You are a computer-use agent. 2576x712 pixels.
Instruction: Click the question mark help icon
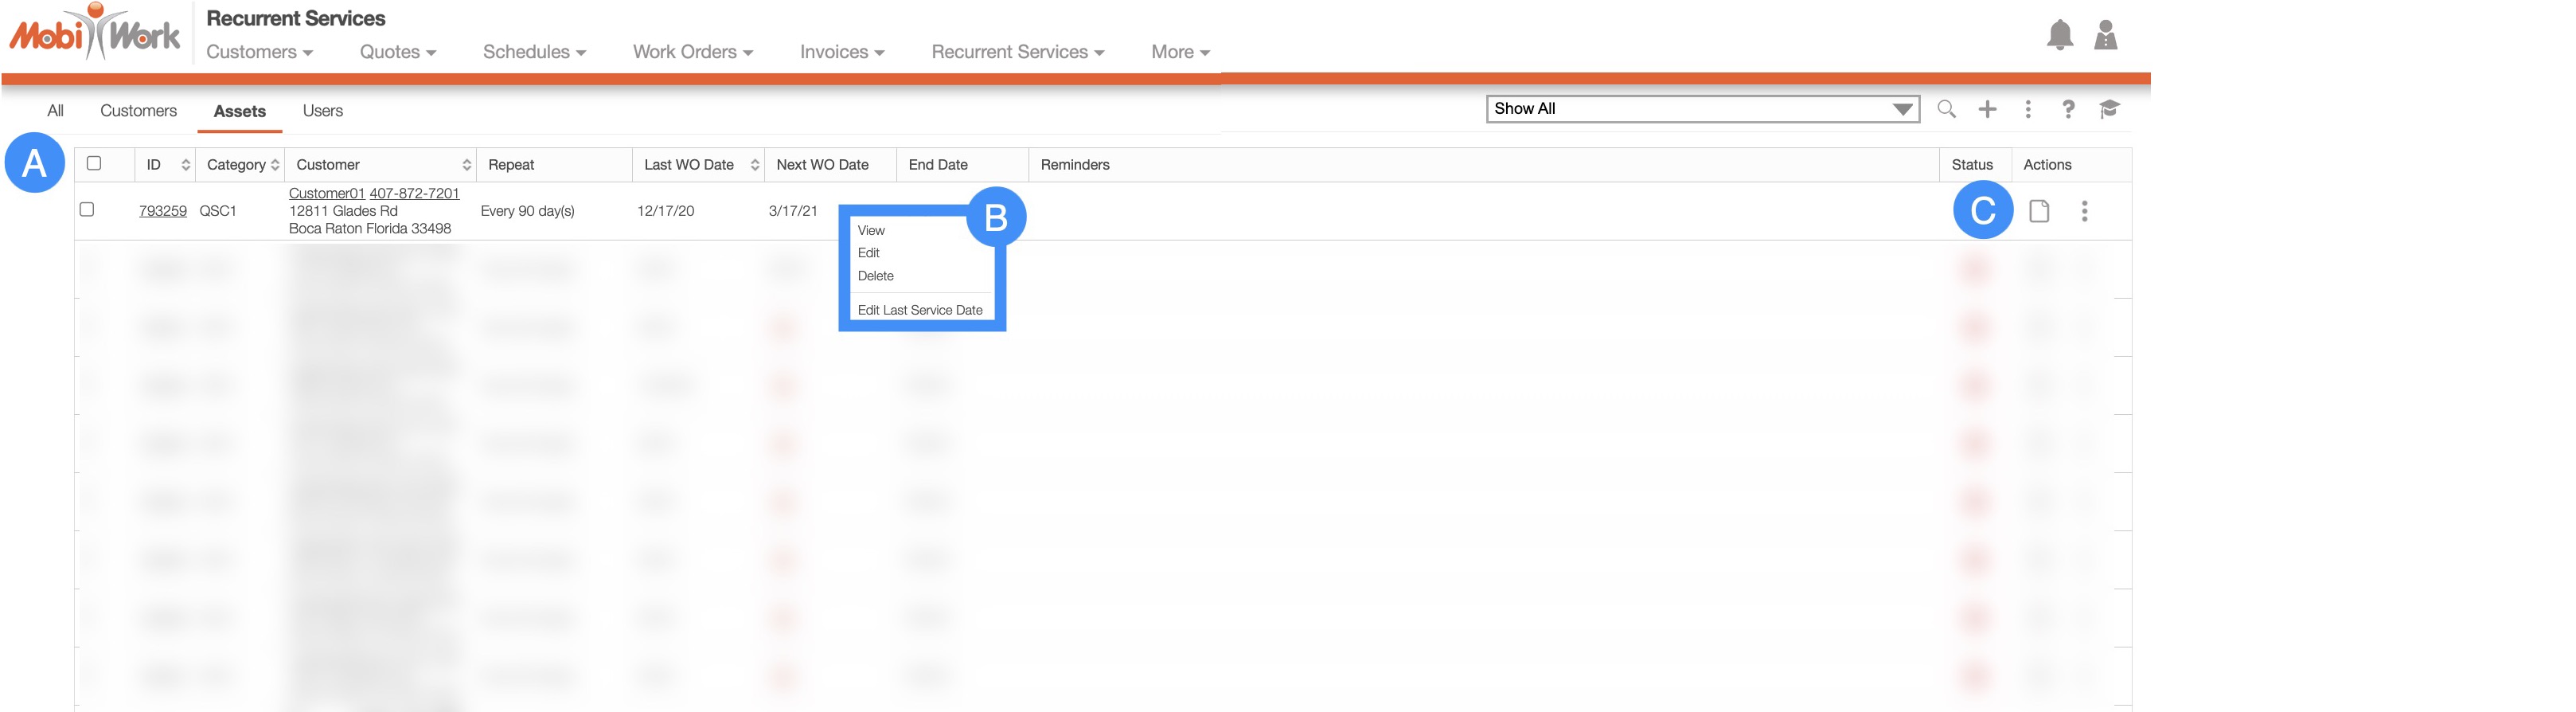2068,109
